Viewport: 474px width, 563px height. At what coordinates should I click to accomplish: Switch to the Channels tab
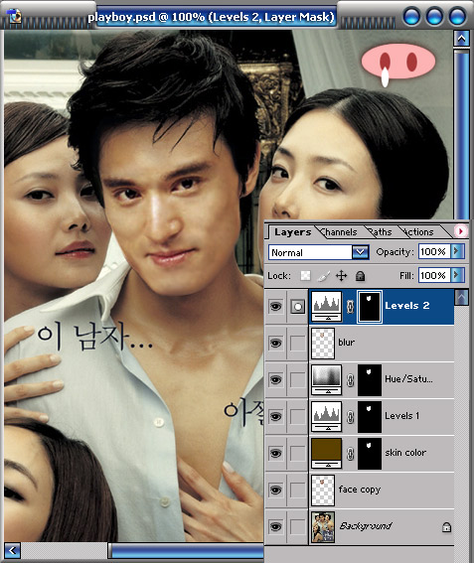click(339, 232)
